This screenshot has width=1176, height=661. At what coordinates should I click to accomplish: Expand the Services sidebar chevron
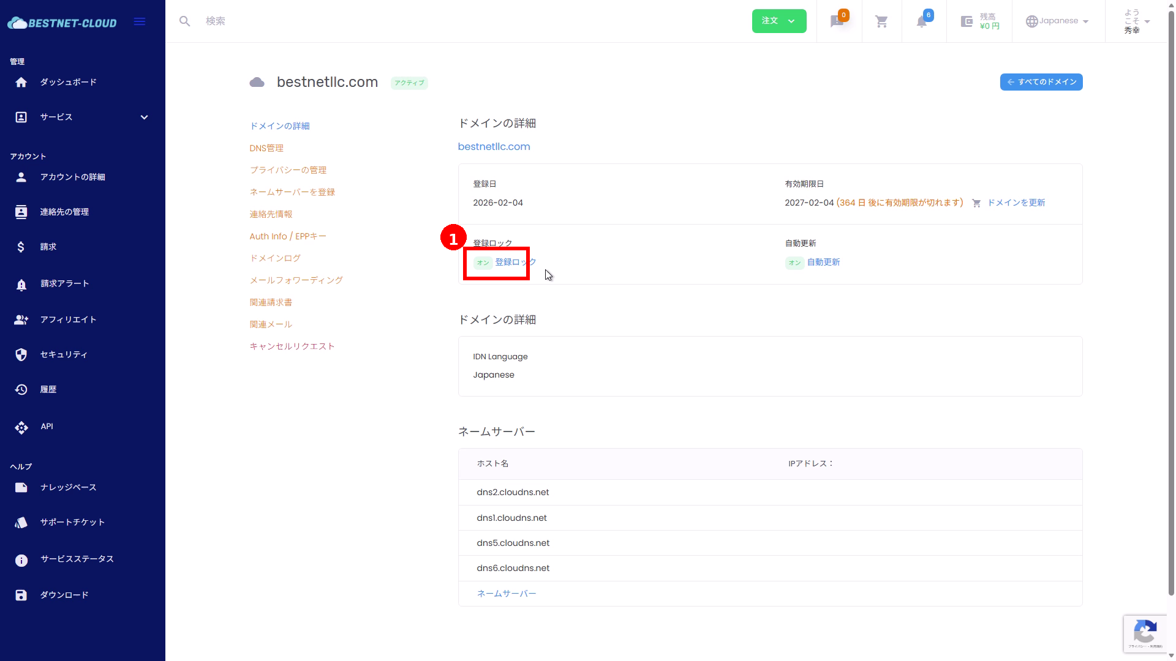point(144,118)
